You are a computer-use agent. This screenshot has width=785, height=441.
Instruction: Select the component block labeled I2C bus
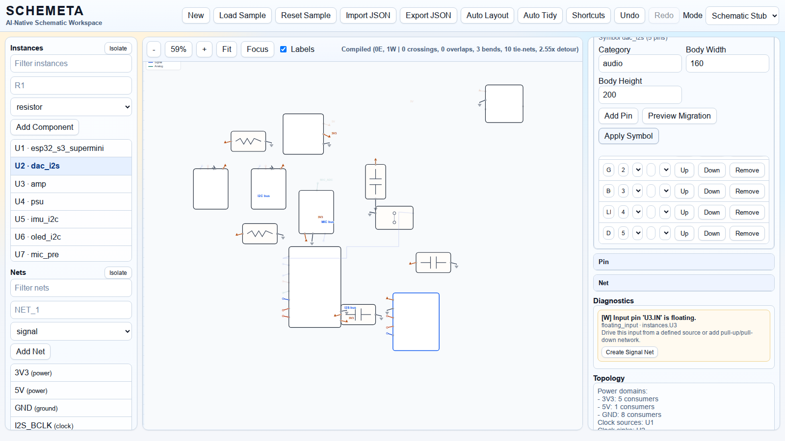268,189
